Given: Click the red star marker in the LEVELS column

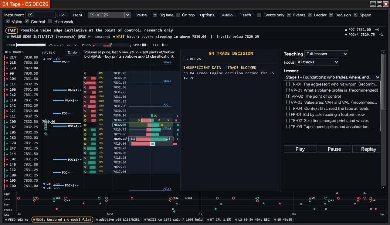Looking at the screenshot, I should [x=46, y=124].
